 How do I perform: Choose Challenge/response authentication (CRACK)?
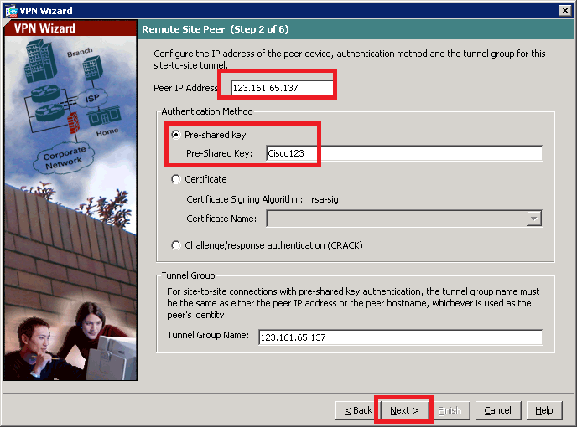click(x=176, y=245)
